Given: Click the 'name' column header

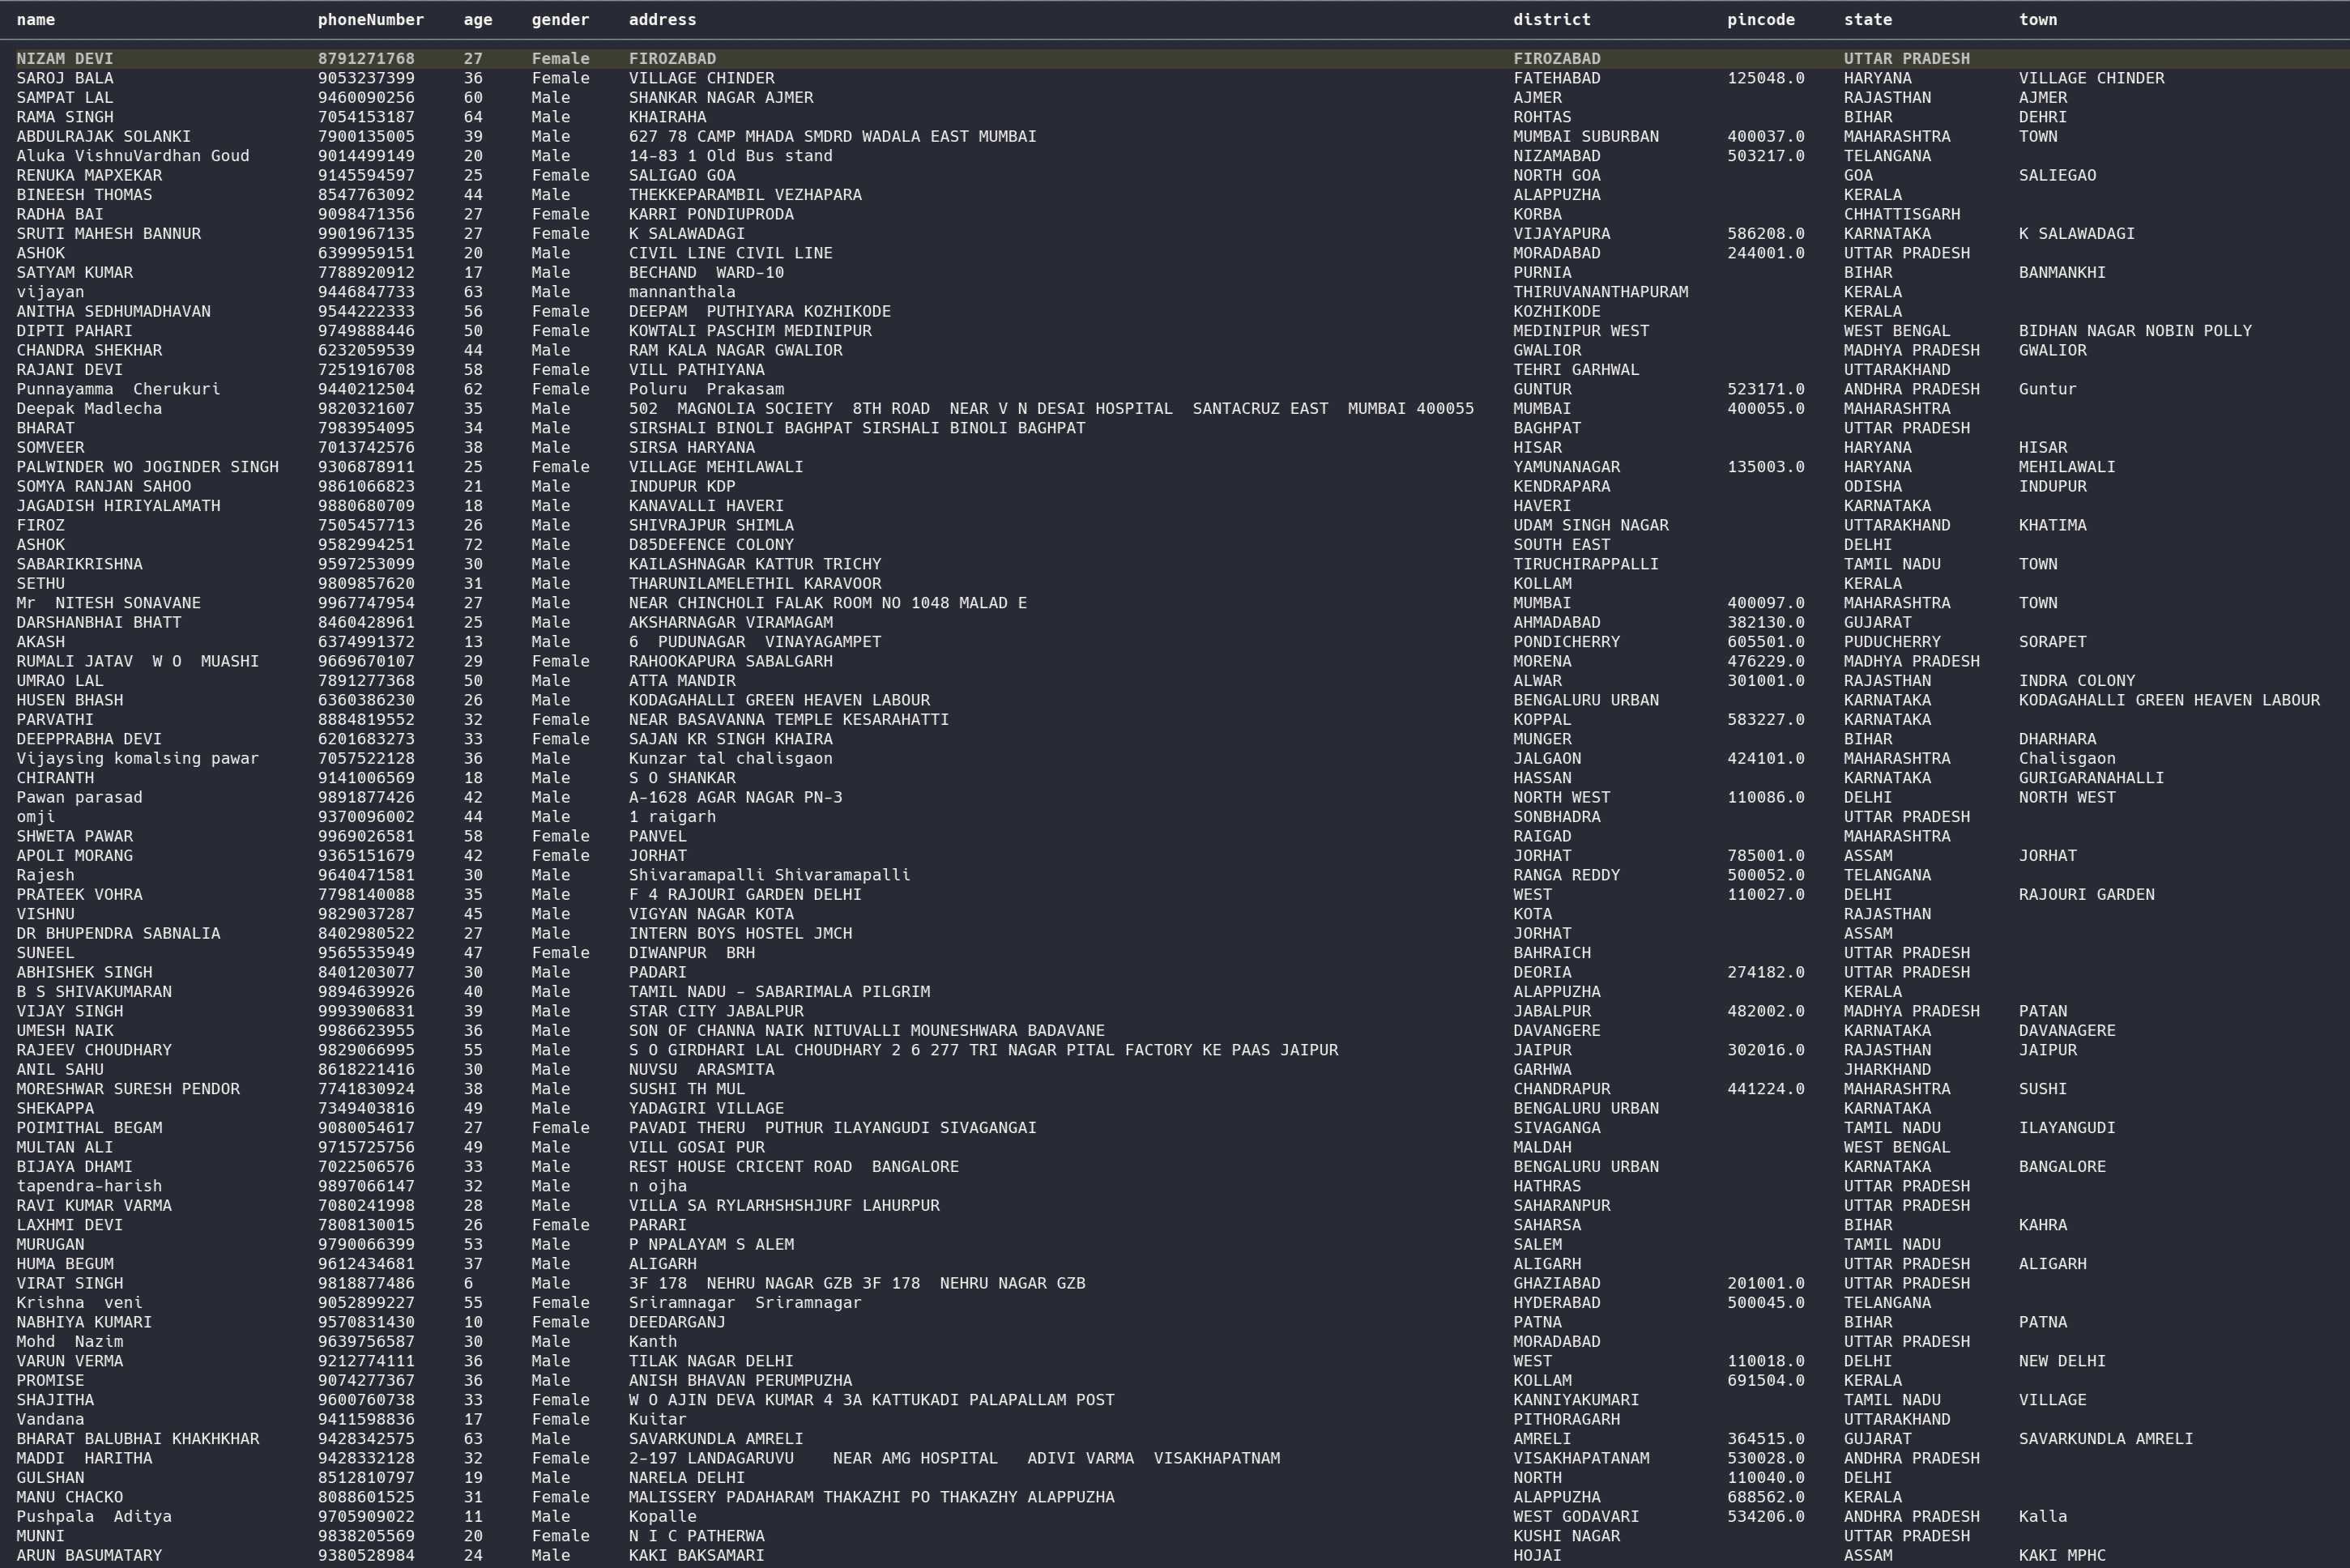Looking at the screenshot, I should tap(36, 20).
